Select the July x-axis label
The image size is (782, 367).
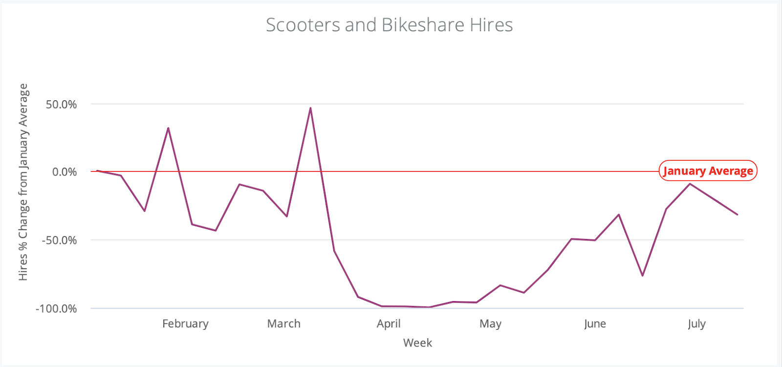(696, 324)
